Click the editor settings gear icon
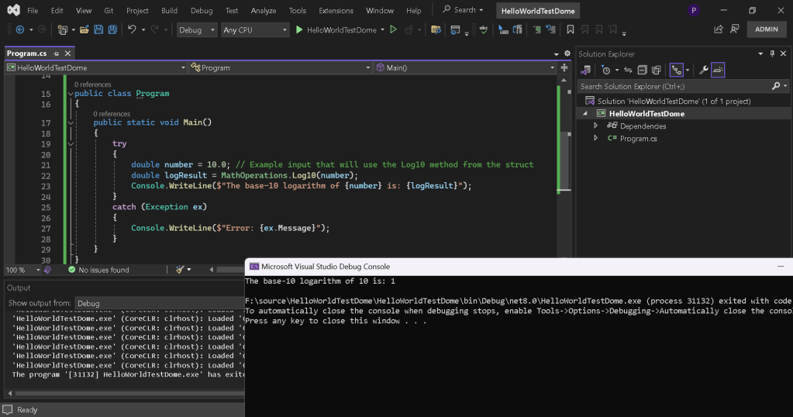This screenshot has width=793, height=417. coord(567,53)
